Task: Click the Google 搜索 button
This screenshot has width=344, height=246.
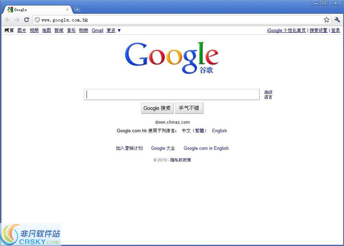Action: [x=157, y=108]
